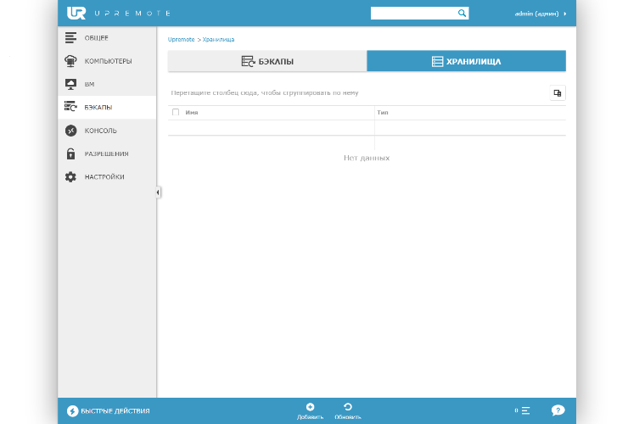Open the Настройки gear section
Screen dimensions: 628x424
point(71,176)
